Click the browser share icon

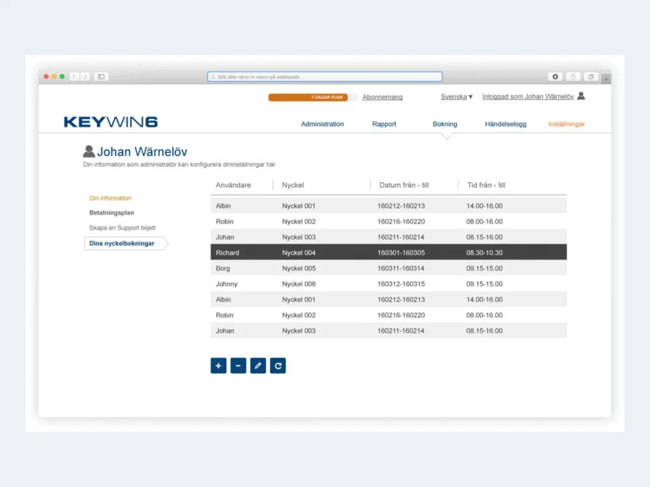pos(573,77)
